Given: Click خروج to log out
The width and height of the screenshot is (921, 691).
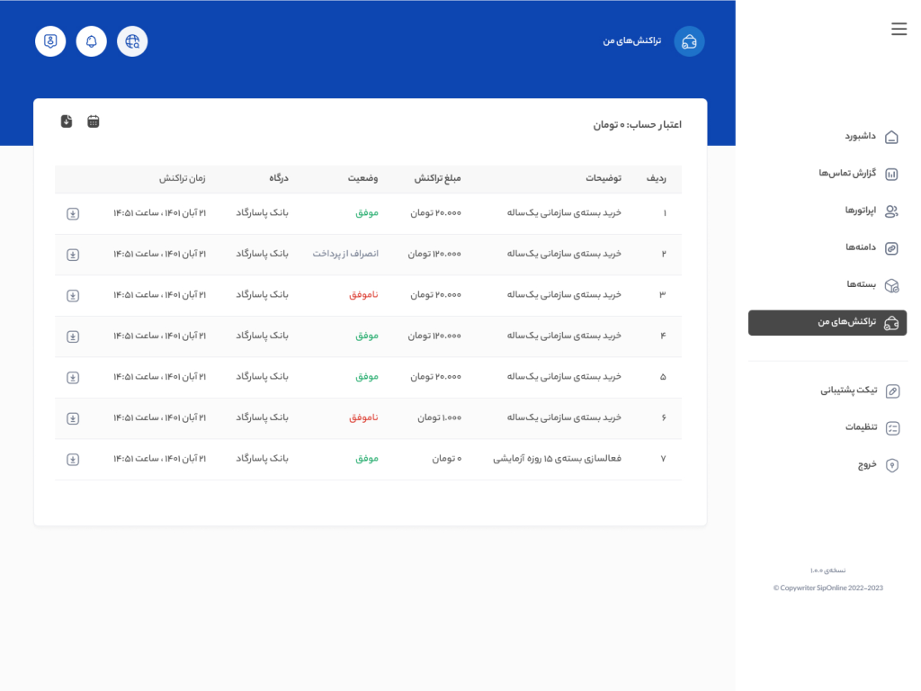Looking at the screenshot, I should [867, 465].
